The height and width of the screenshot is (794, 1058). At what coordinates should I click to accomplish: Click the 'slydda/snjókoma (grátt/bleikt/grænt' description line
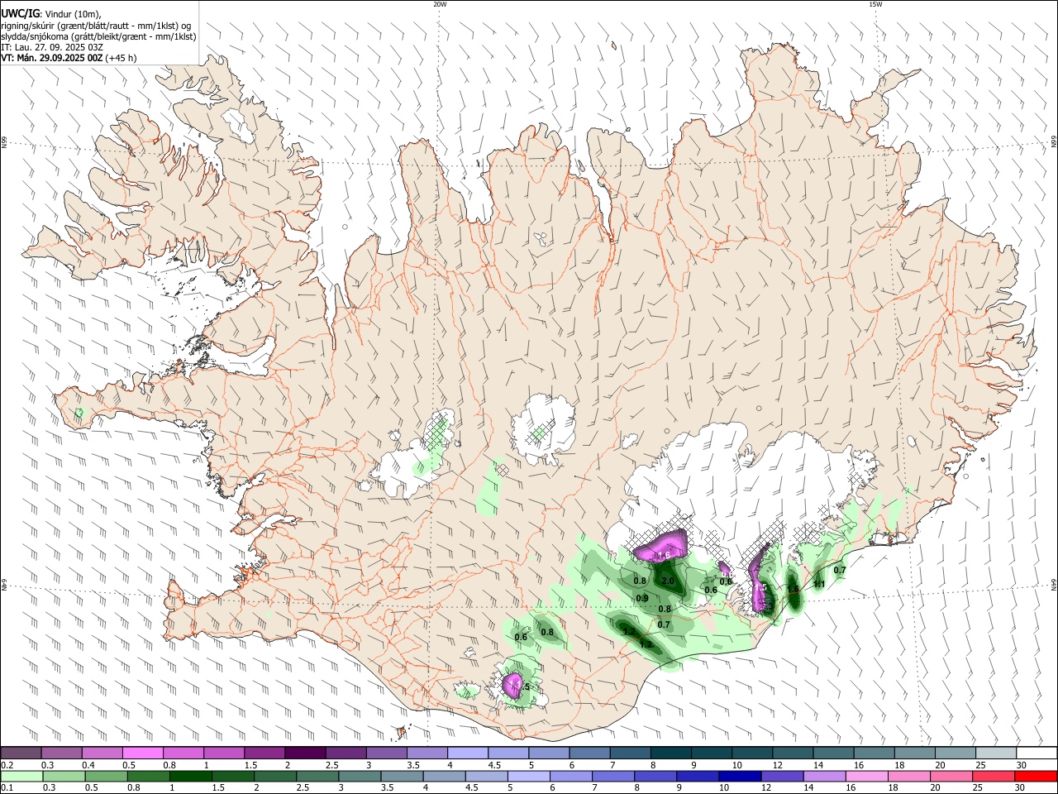click(98, 36)
